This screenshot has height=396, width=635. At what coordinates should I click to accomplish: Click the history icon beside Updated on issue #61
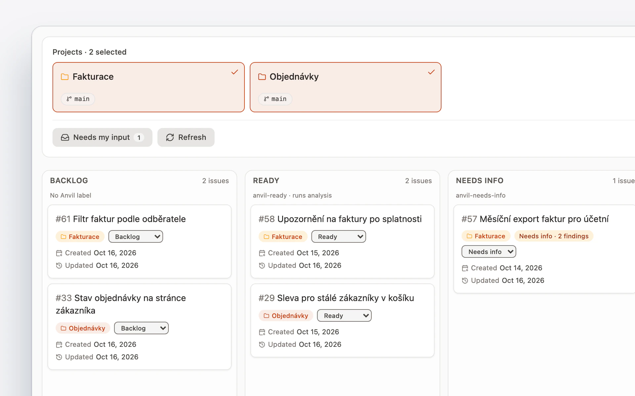59,266
